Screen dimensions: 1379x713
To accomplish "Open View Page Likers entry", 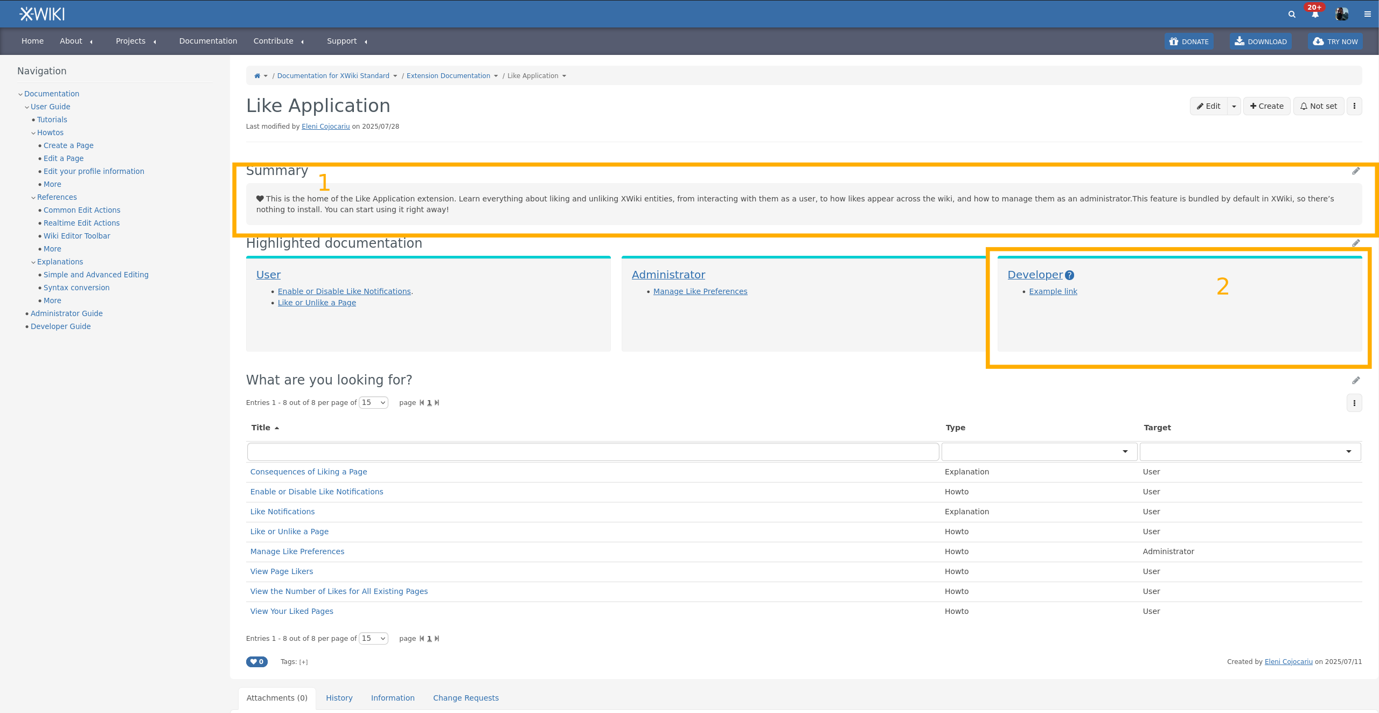I will pos(282,571).
